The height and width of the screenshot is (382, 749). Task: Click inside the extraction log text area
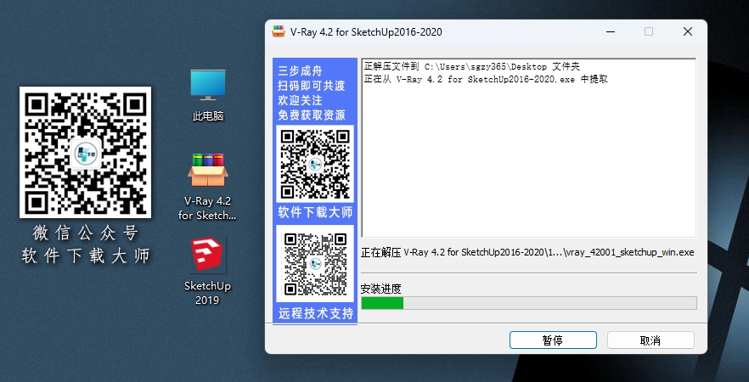point(529,148)
